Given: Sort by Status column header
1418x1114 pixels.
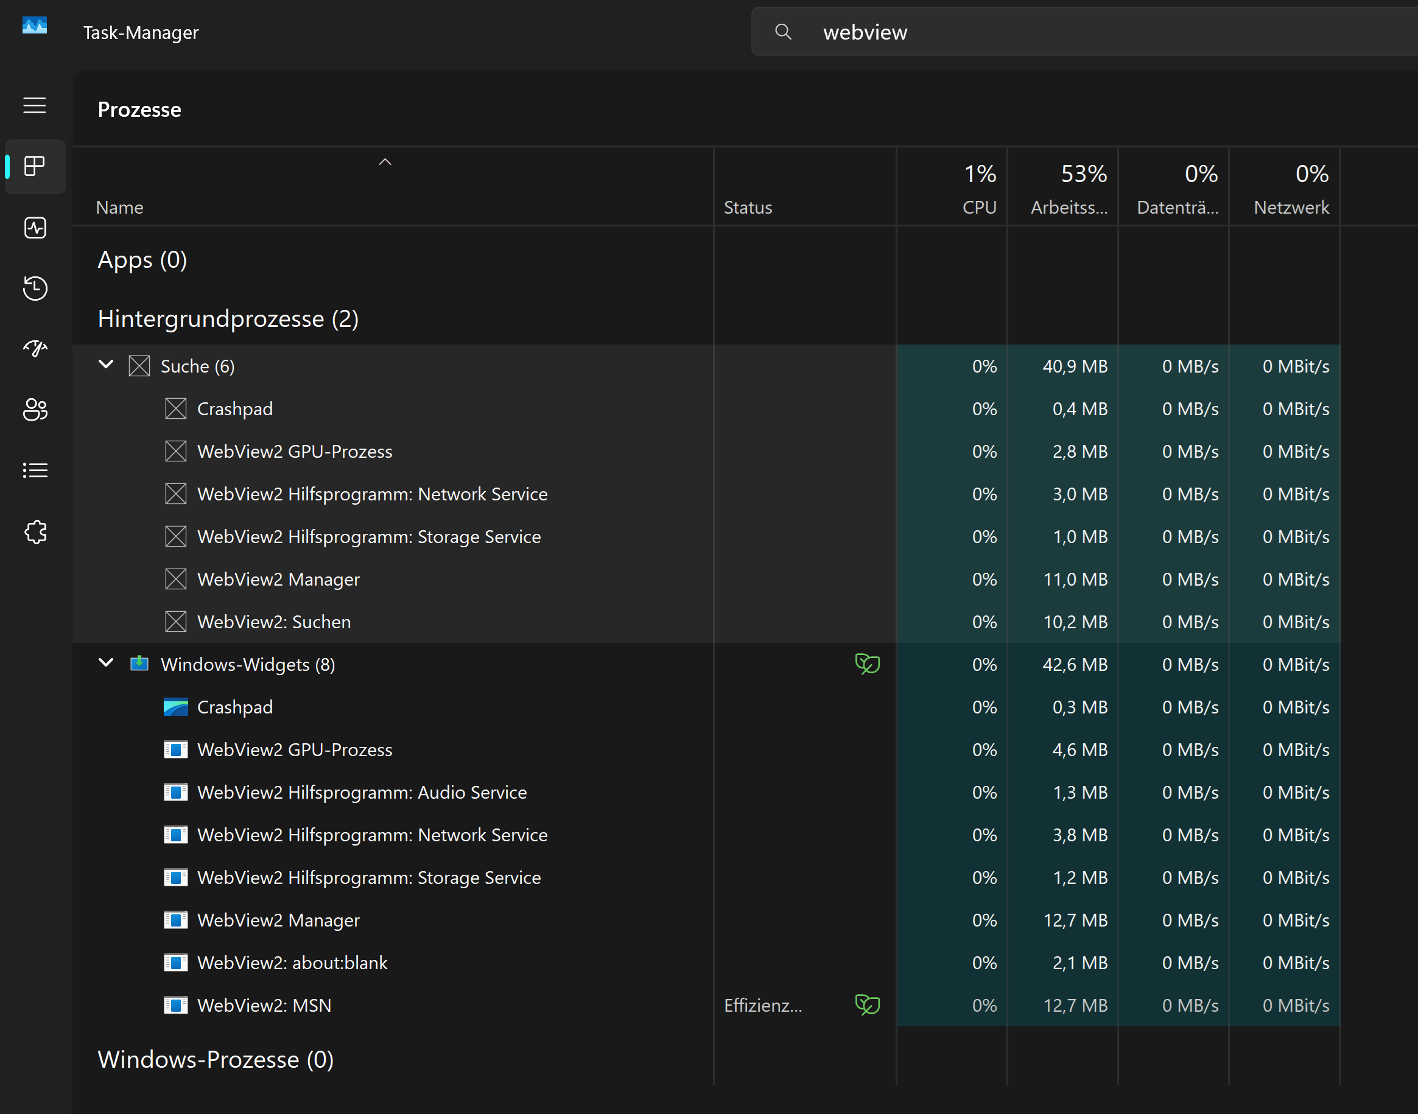Looking at the screenshot, I should [x=748, y=208].
